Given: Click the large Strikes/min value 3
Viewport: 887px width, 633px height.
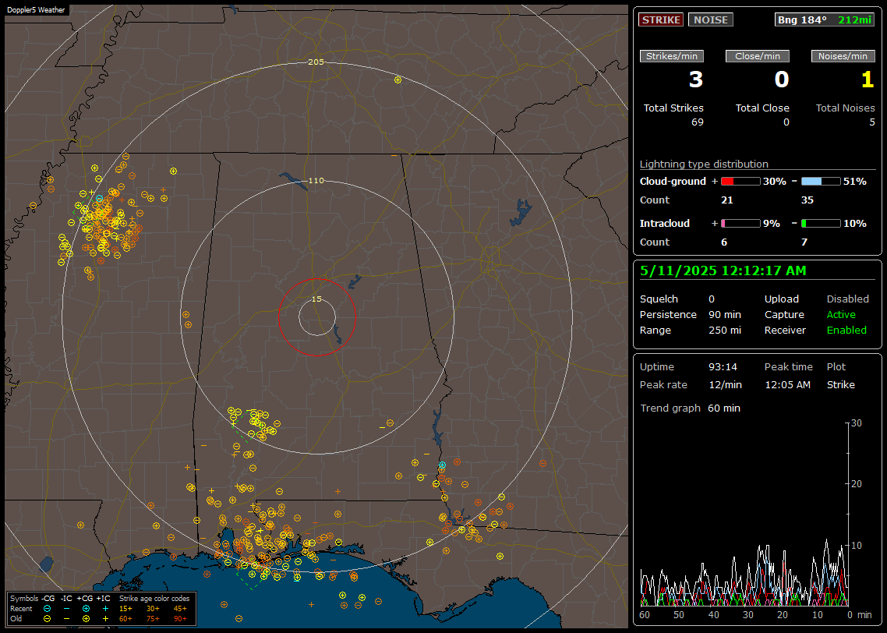Looking at the screenshot, I should click(696, 80).
